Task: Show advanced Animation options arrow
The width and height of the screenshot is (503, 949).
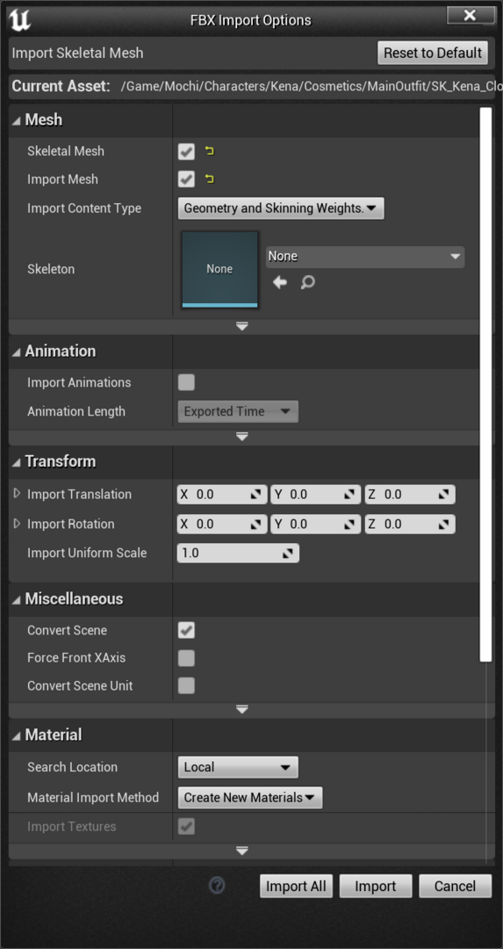Action: coord(242,437)
